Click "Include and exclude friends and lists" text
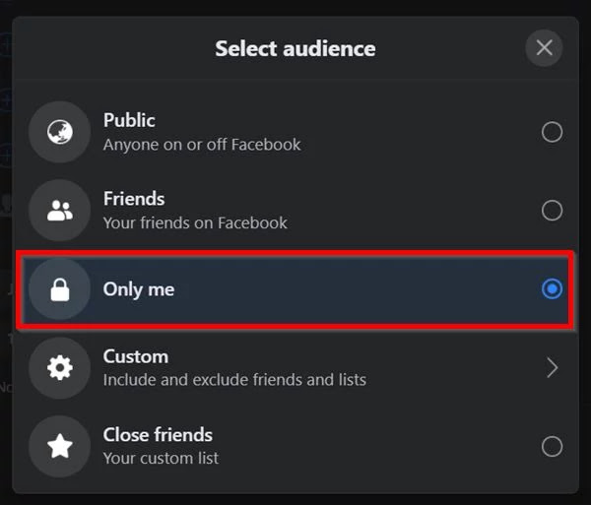The image size is (591, 505). coord(234,380)
